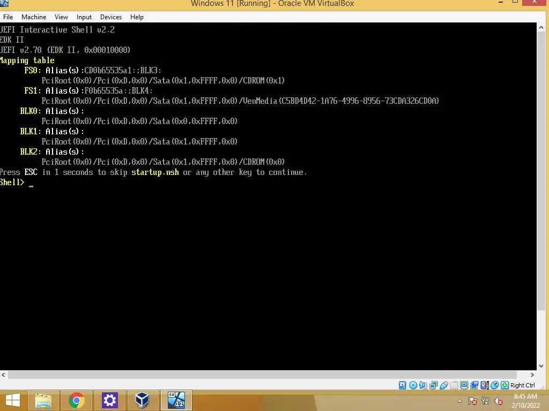Click the window size grip near Right Ctrl
Viewport: 549px width, 411px height.
[x=543, y=386]
